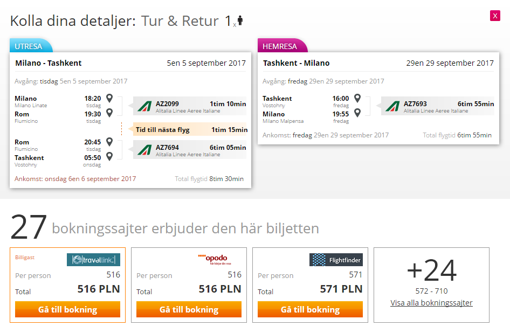The width and height of the screenshot is (510, 333).
Task: Click the location pin at 05:50 Tashkent arrival
Action: [x=109, y=156]
